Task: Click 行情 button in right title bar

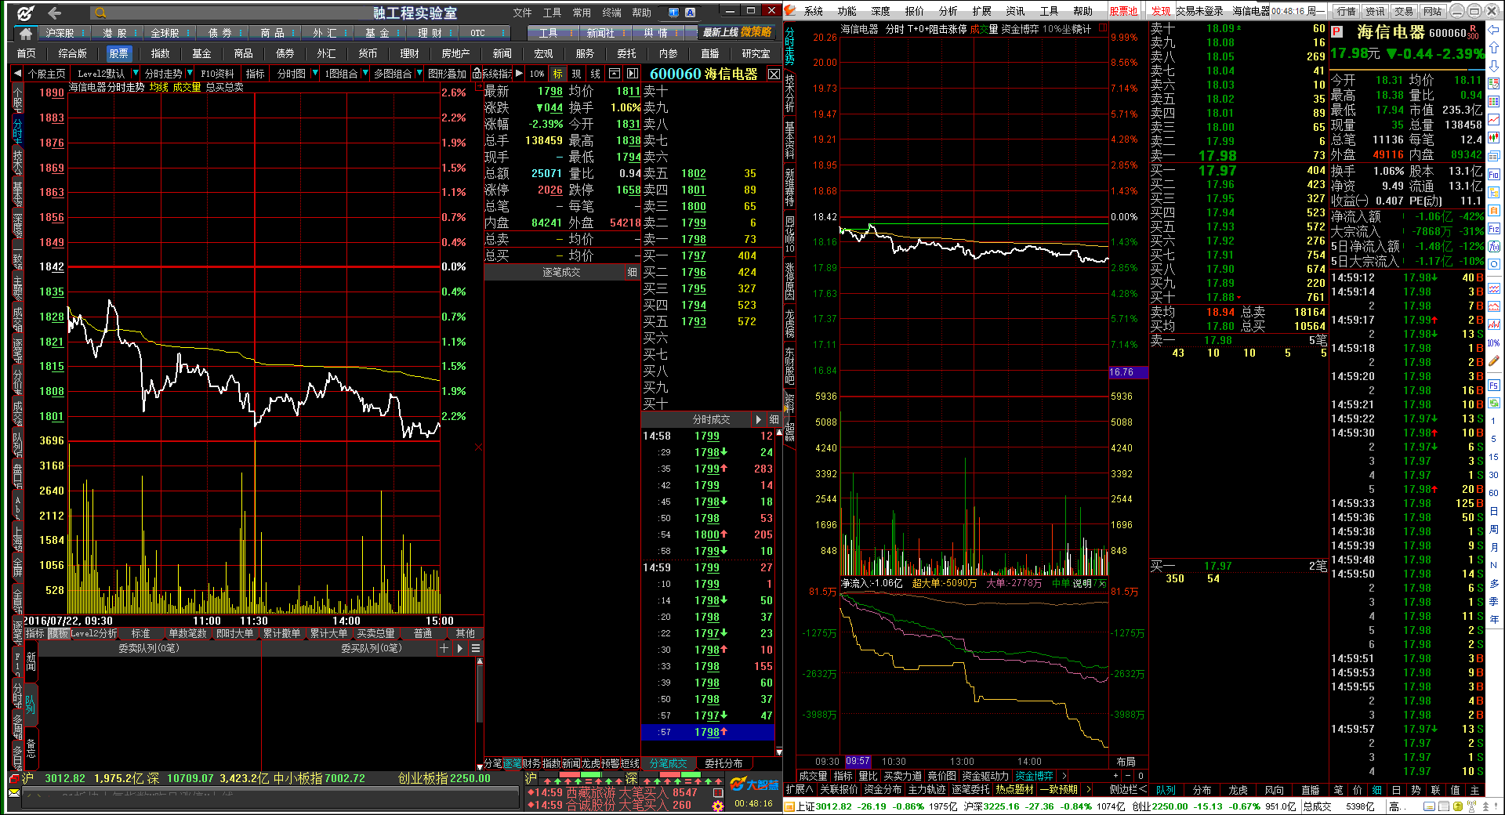Action: click(1346, 11)
